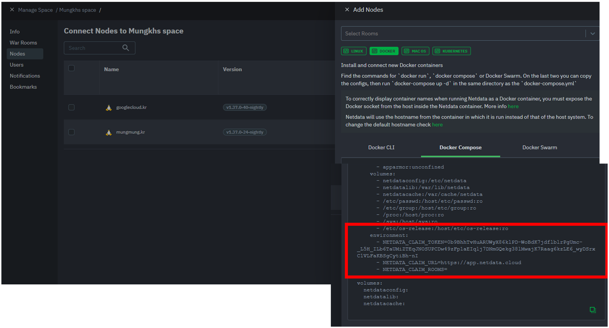The width and height of the screenshot is (609, 328).
Task: Switch to the Docker CLI tab
Action: coord(381,147)
